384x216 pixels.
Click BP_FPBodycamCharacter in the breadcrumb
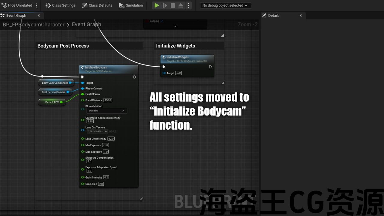coord(34,25)
